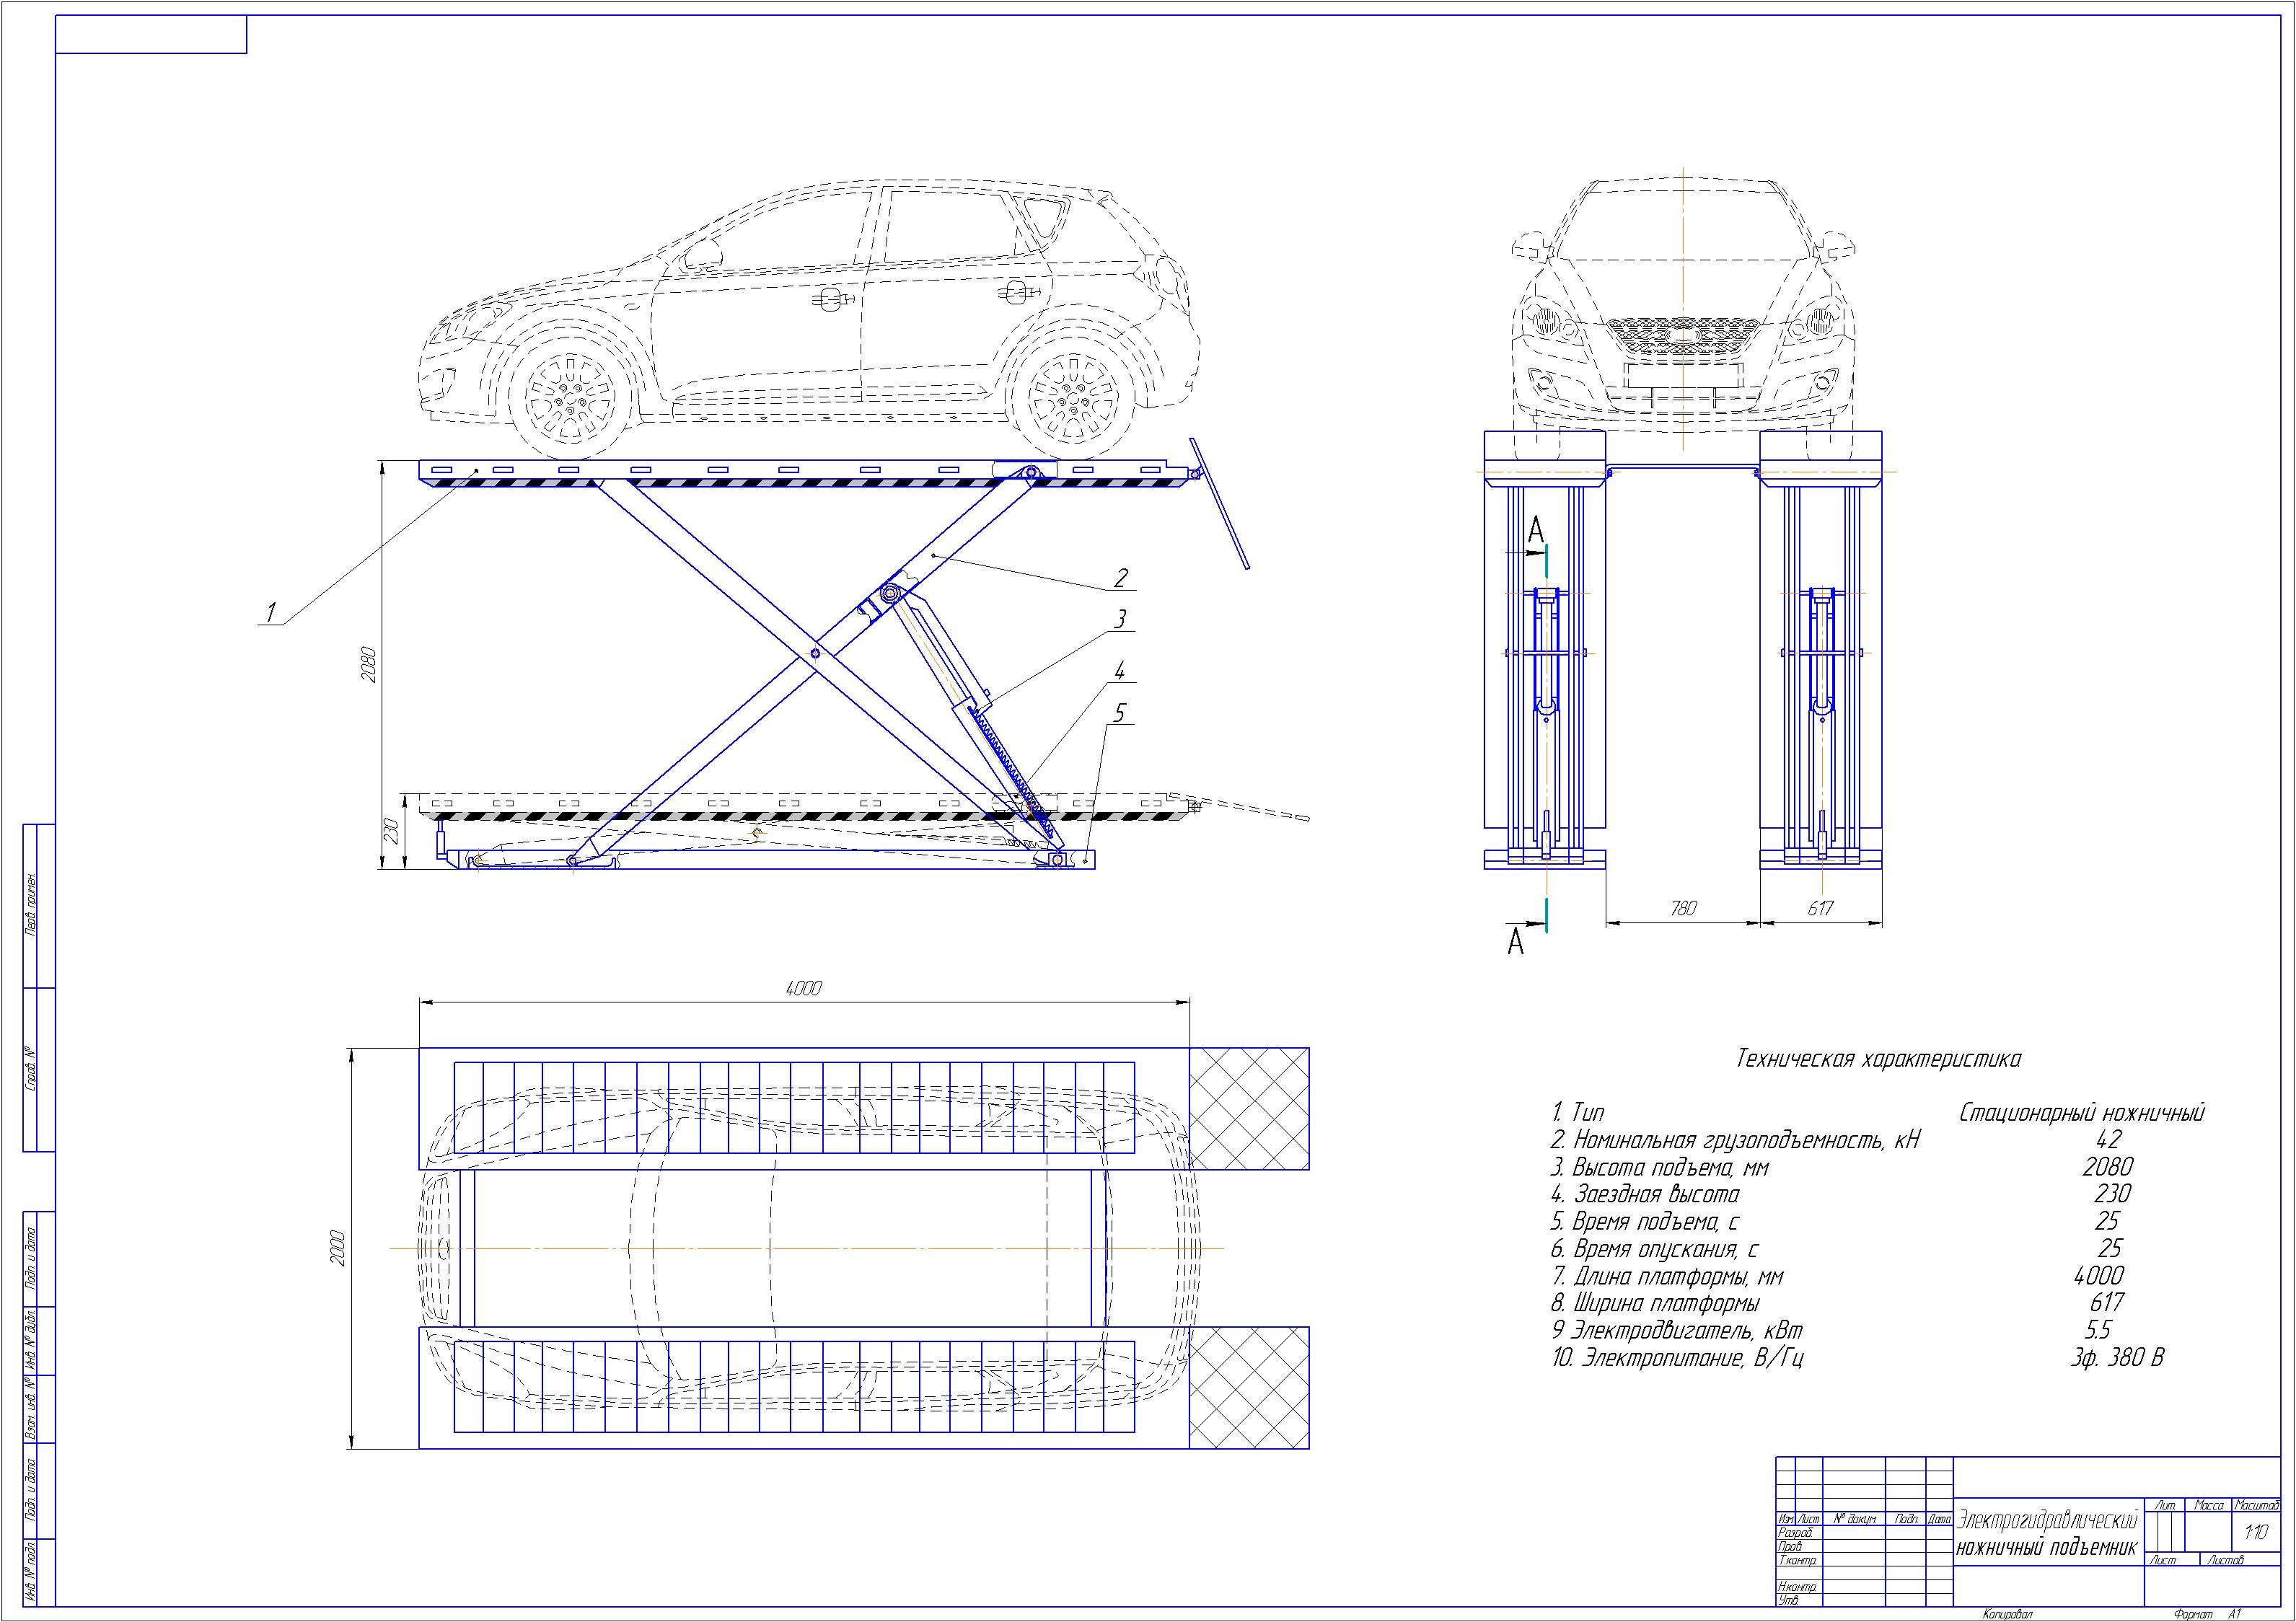
Task: Click the '3ф. 380 В' power supply value
Action: pos(2117,1358)
